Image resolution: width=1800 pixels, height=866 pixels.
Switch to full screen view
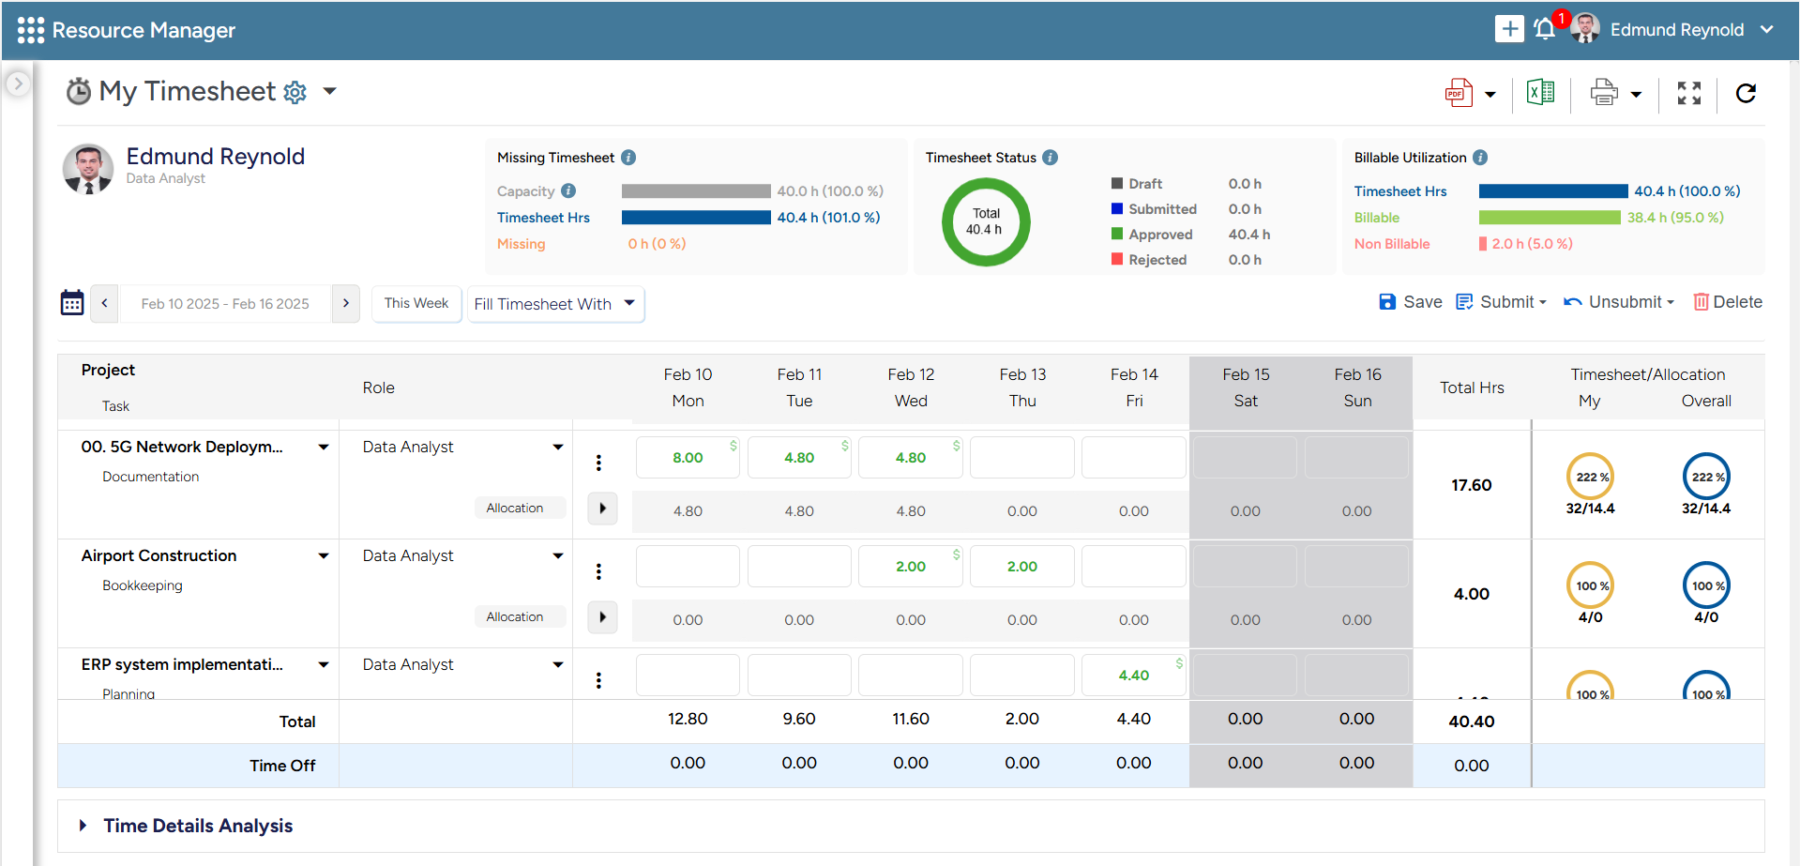(1689, 93)
